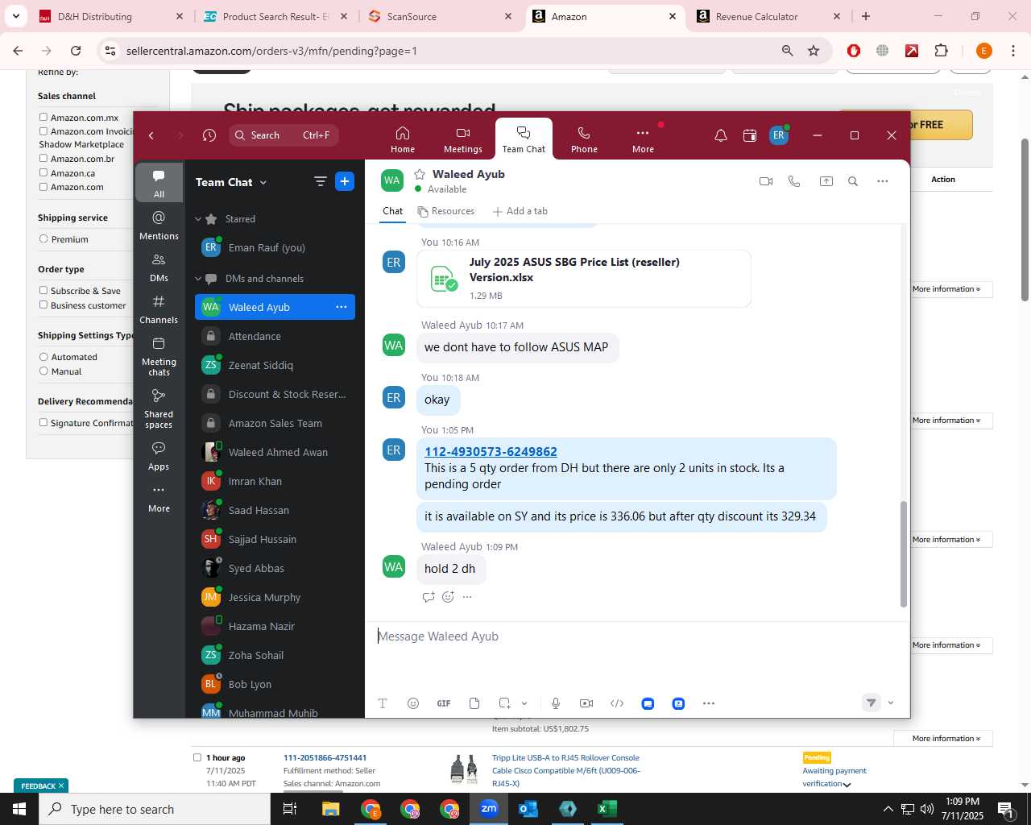Open more options in chat header
Image resolution: width=1031 pixels, height=825 pixels.
point(883,181)
